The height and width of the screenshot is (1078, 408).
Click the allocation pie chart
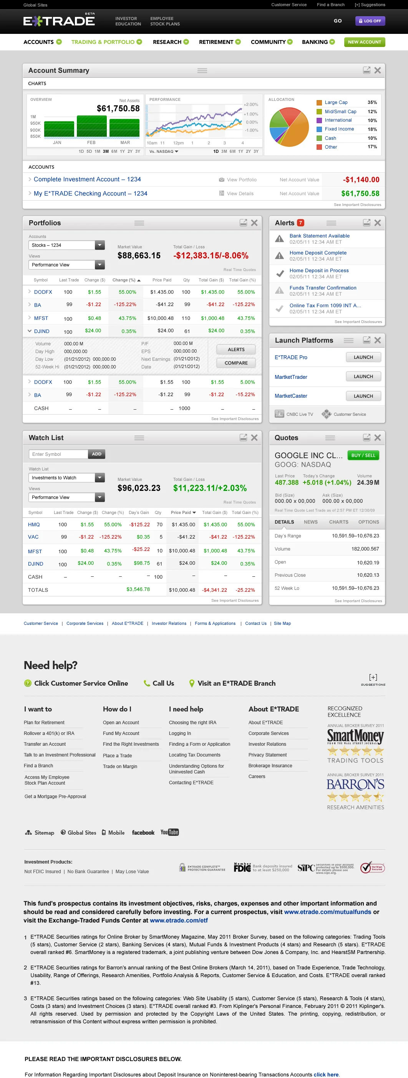[289, 127]
